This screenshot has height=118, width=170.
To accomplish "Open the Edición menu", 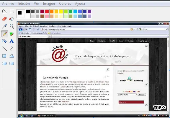I will (x=24, y=4).
